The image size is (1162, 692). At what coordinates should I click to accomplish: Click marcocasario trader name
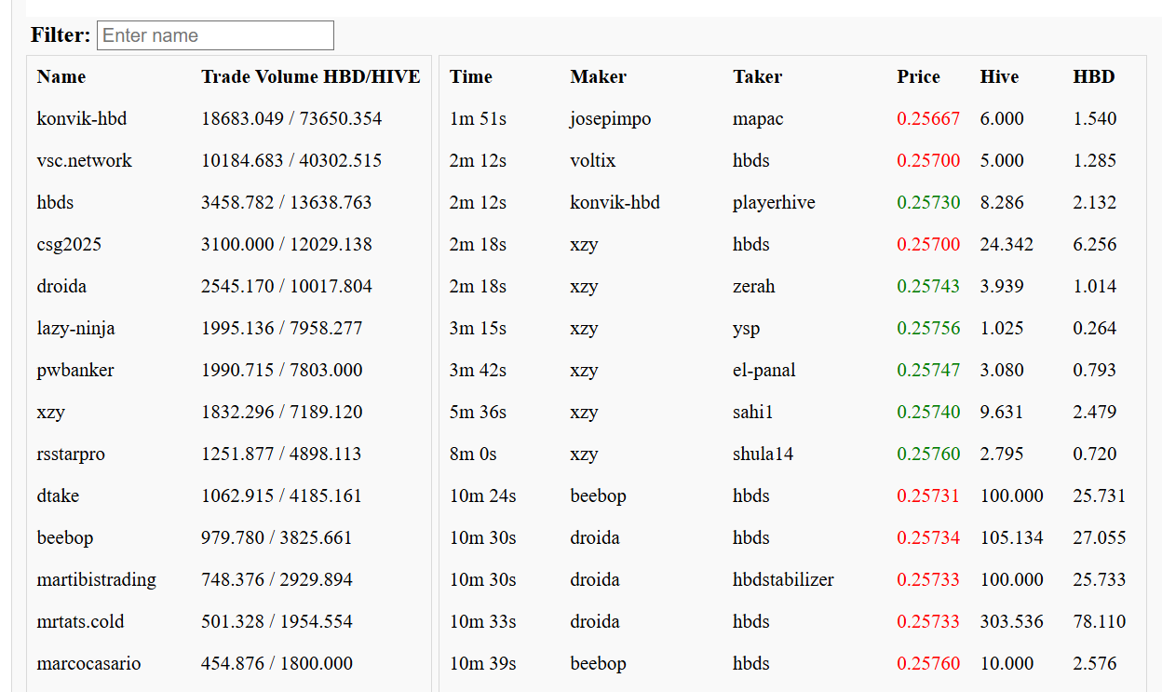tap(89, 664)
